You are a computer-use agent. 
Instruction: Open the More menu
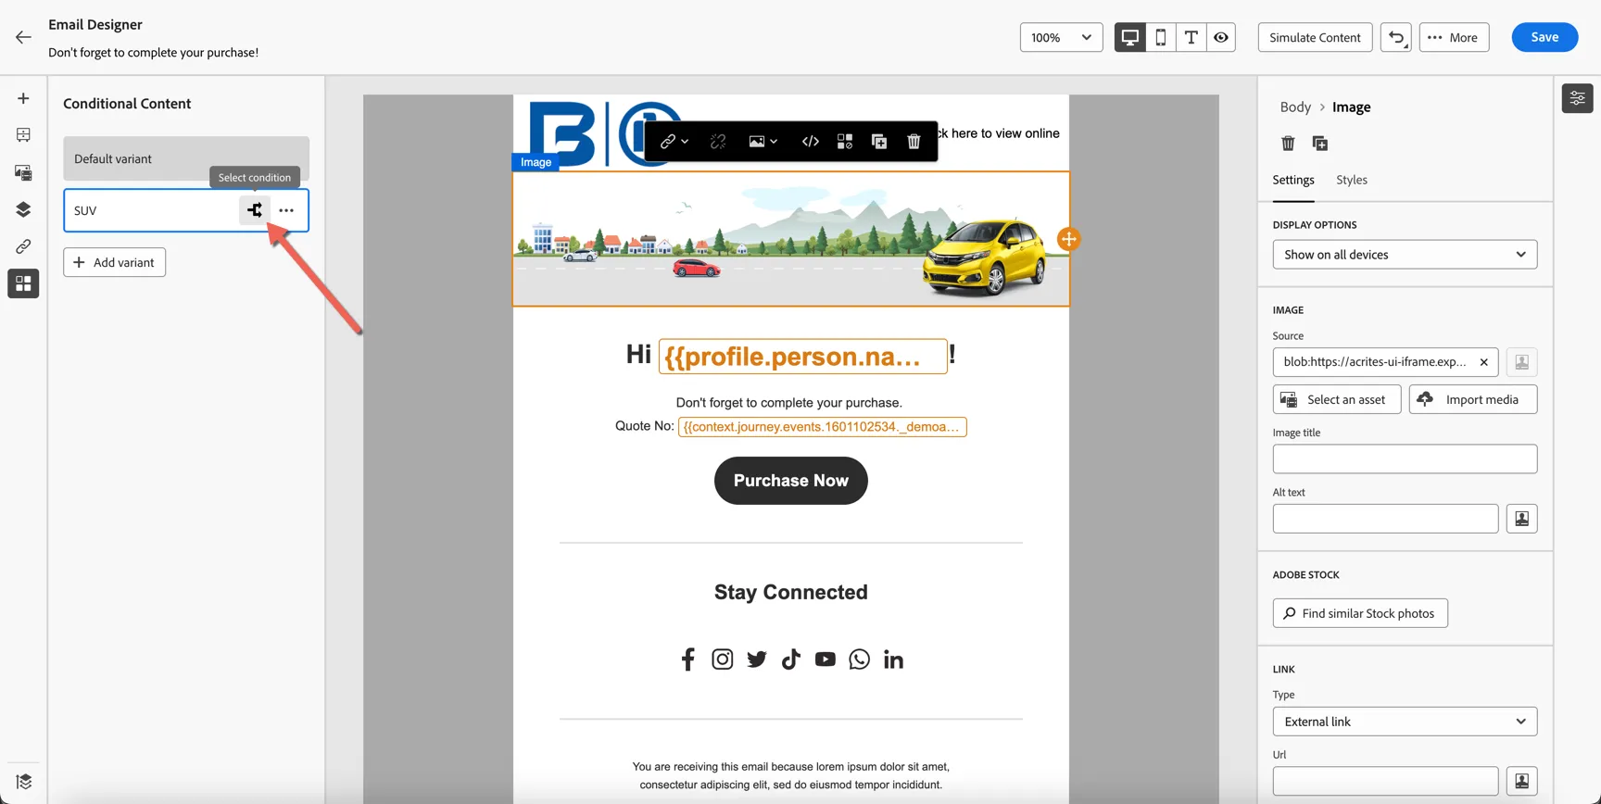coord(1454,37)
